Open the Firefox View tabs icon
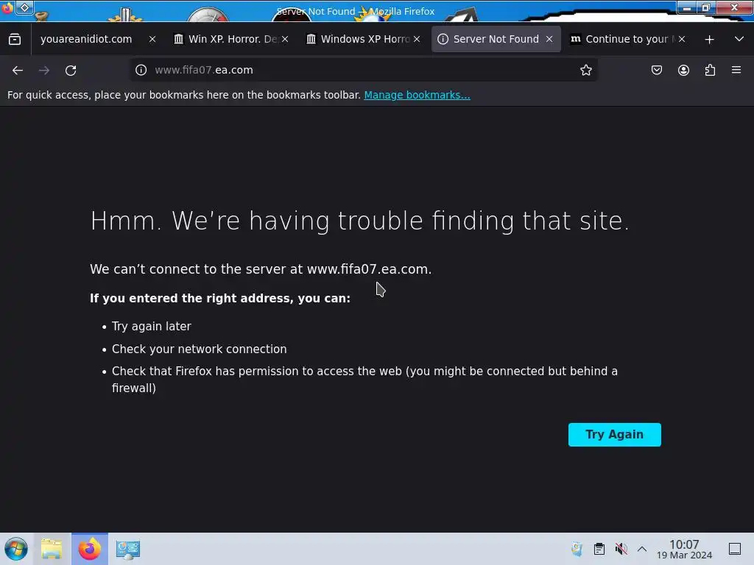The height and width of the screenshot is (565, 754). 15,39
